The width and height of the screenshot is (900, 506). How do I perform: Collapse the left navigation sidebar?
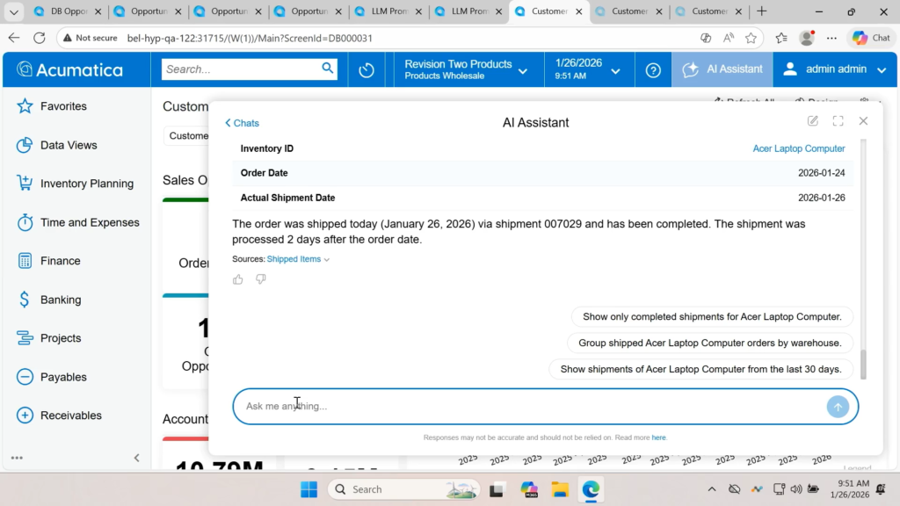coord(136,458)
